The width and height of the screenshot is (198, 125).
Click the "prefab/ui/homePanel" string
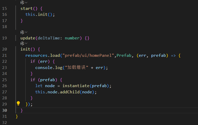tap(88, 55)
